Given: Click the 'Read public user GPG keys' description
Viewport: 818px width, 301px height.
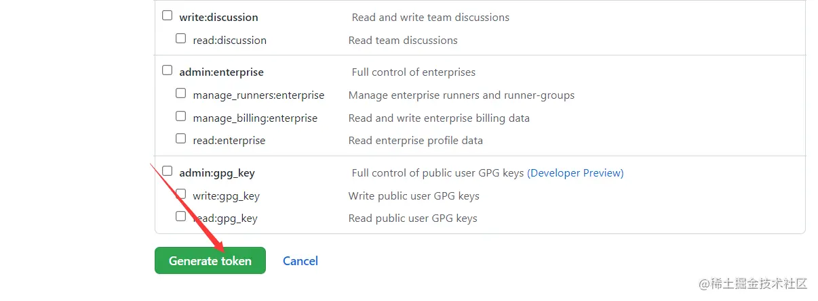Looking at the screenshot, I should point(412,218).
